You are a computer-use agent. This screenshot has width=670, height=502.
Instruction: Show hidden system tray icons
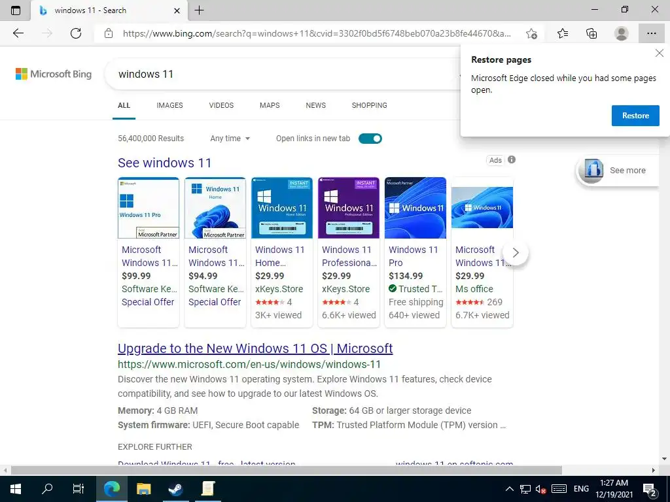click(x=509, y=489)
